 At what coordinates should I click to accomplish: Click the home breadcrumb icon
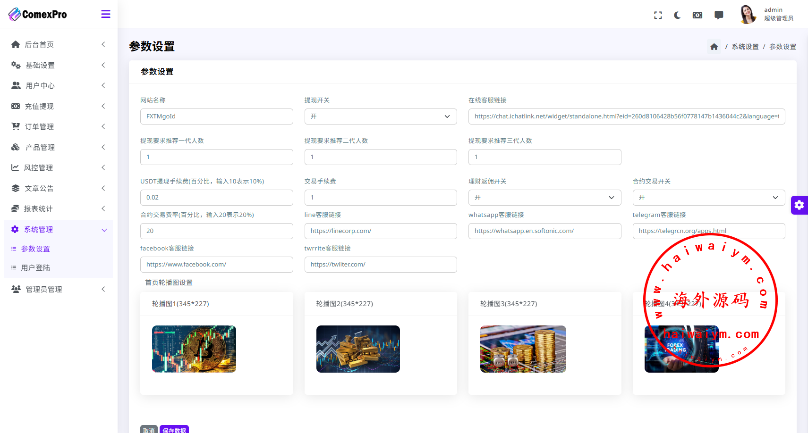[x=714, y=47]
